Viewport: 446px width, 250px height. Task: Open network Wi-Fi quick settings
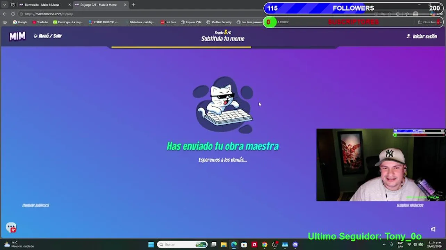(x=409, y=244)
